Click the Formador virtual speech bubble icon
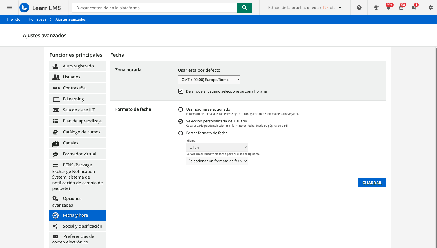This screenshot has width=437, height=248. pos(56,154)
